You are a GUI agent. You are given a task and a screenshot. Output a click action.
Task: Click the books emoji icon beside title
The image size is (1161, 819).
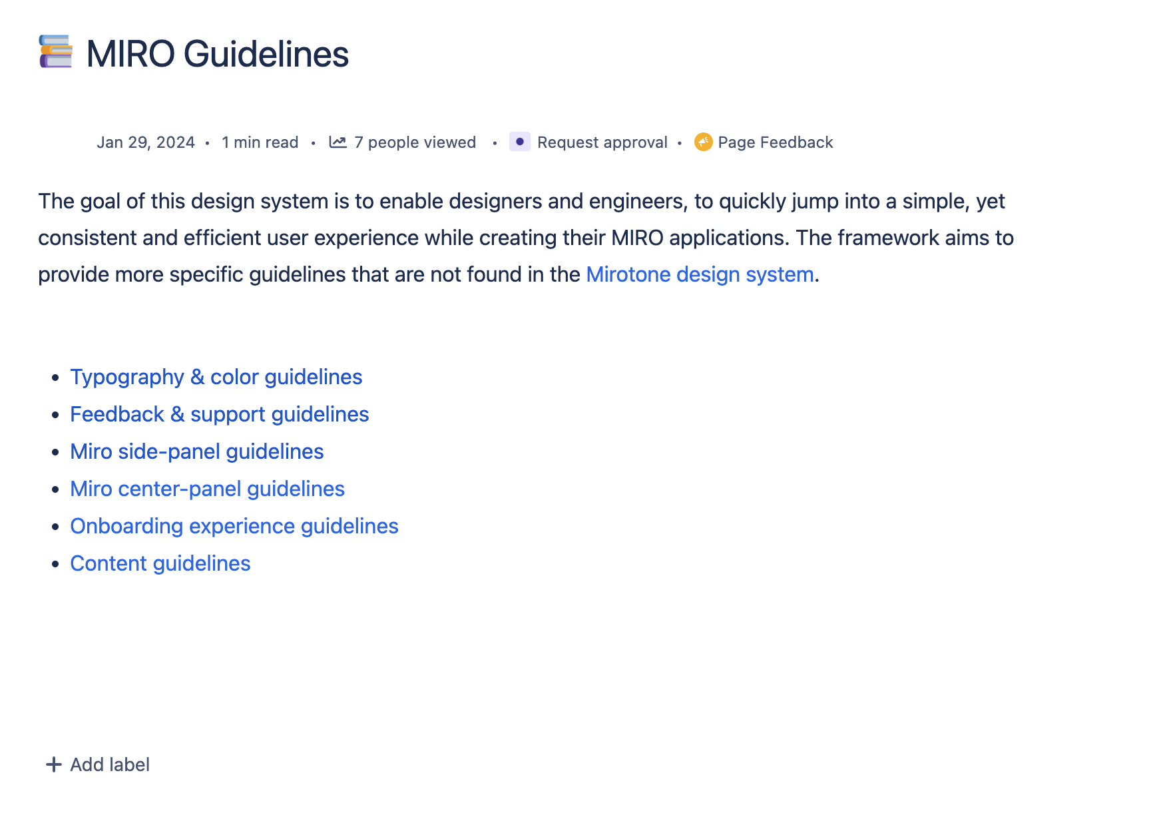point(56,52)
